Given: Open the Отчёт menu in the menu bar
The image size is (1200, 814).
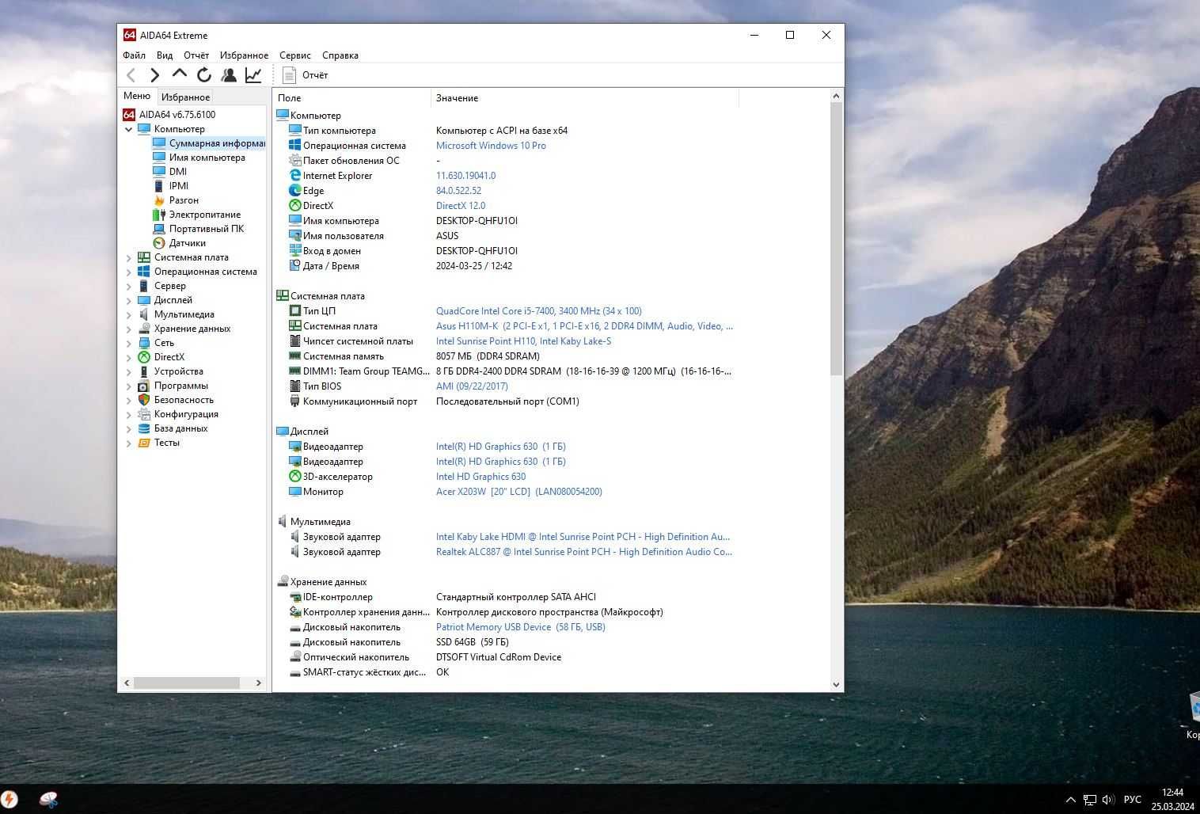Looking at the screenshot, I should click(x=196, y=55).
